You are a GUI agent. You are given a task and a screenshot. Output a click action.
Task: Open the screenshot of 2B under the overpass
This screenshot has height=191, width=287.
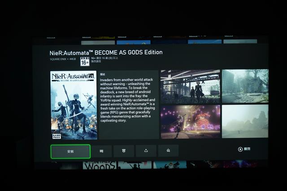click(x=190, y=86)
